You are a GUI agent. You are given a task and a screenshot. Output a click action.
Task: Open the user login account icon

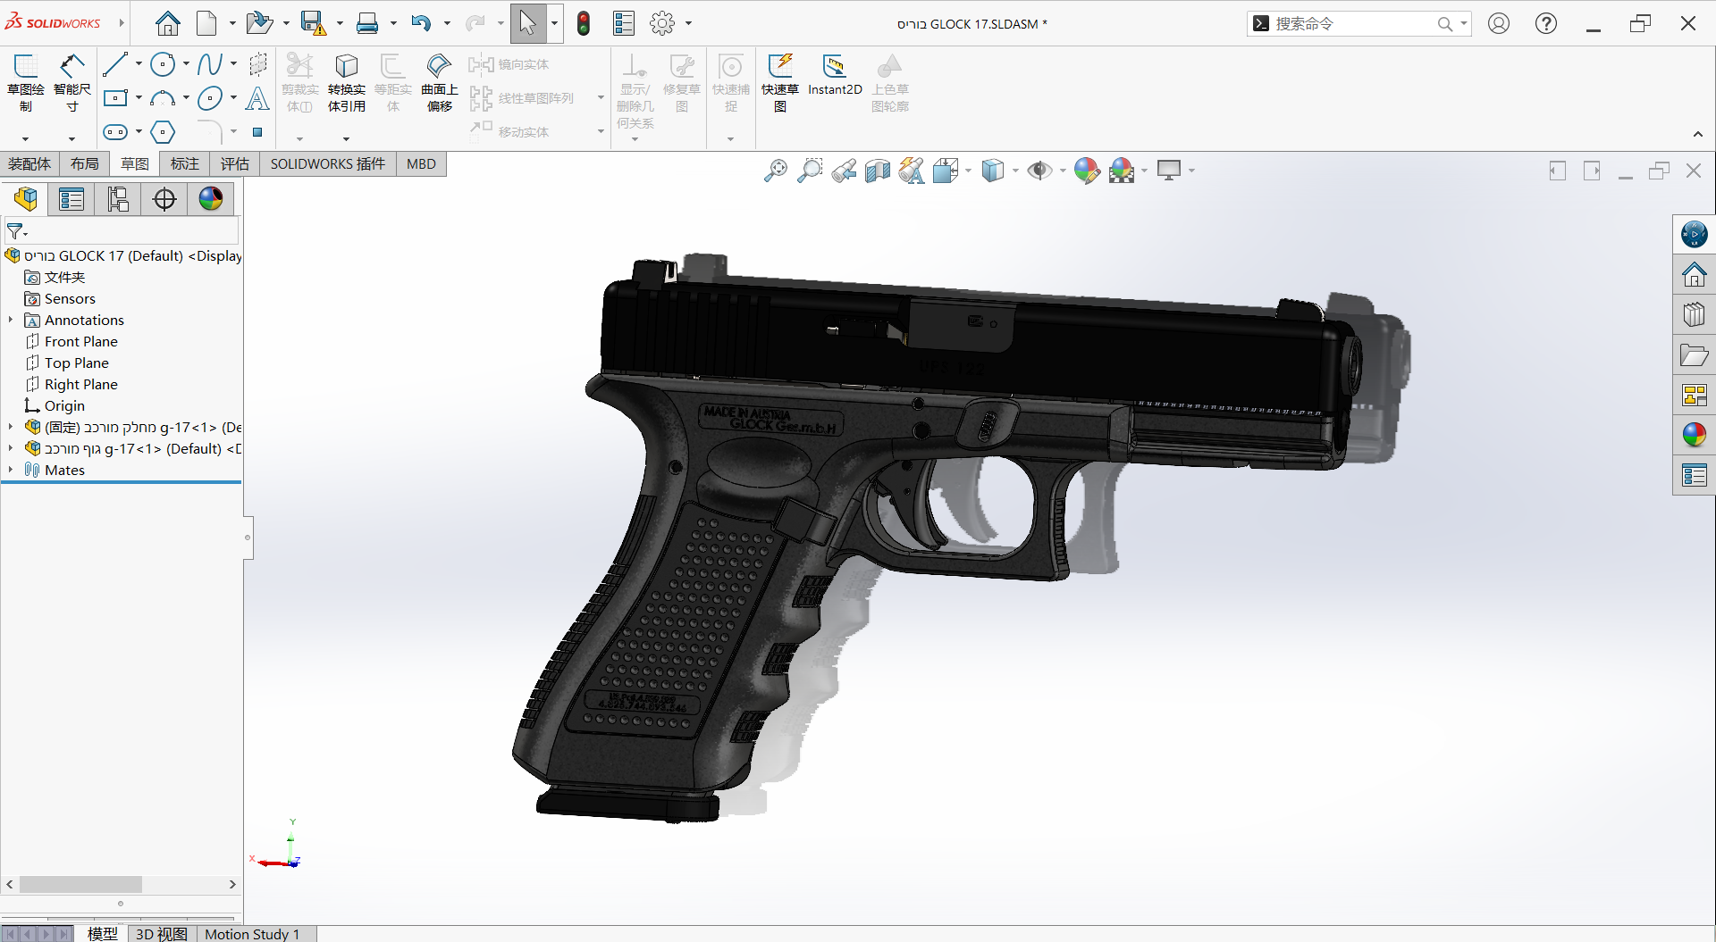tap(1499, 23)
